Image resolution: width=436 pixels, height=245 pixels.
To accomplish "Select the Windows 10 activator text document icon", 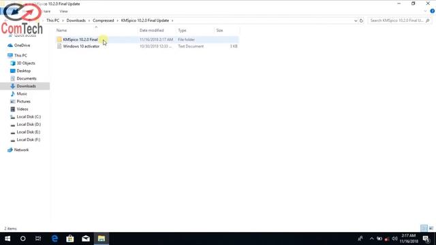I will pyautogui.click(x=59, y=46).
